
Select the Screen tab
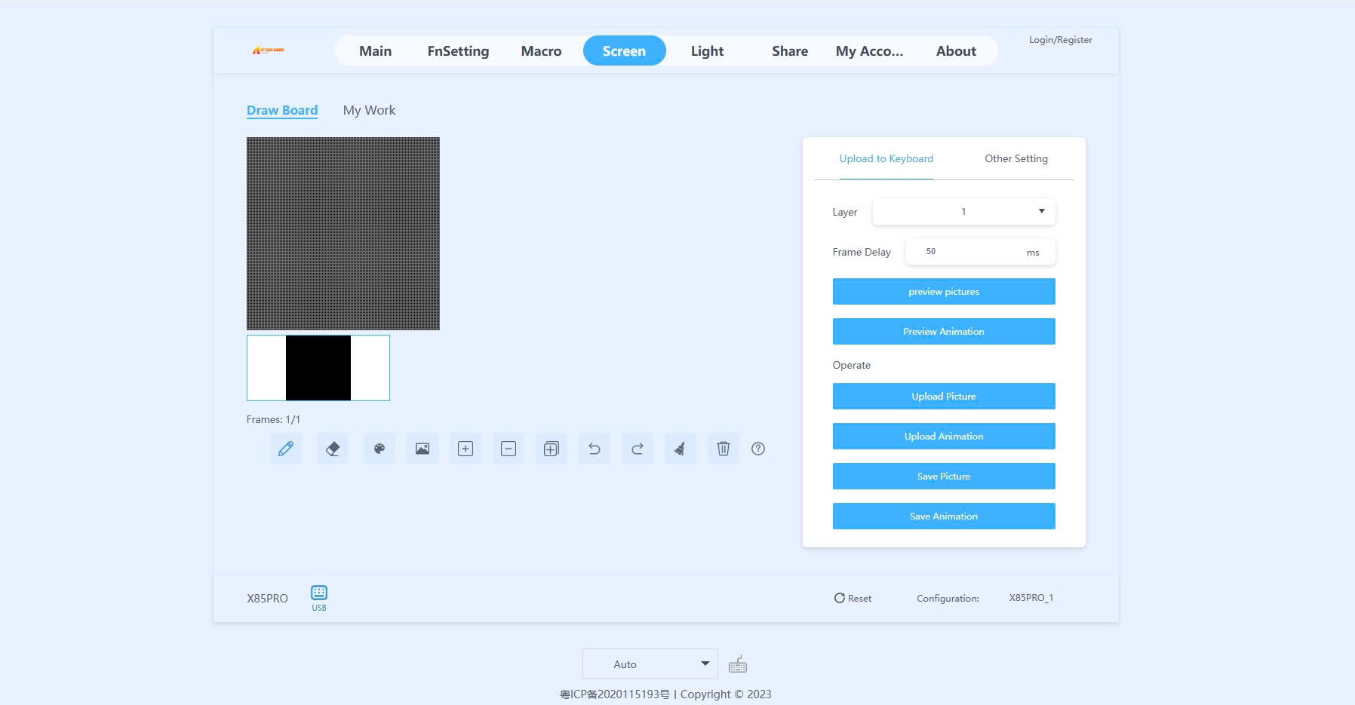click(x=624, y=51)
